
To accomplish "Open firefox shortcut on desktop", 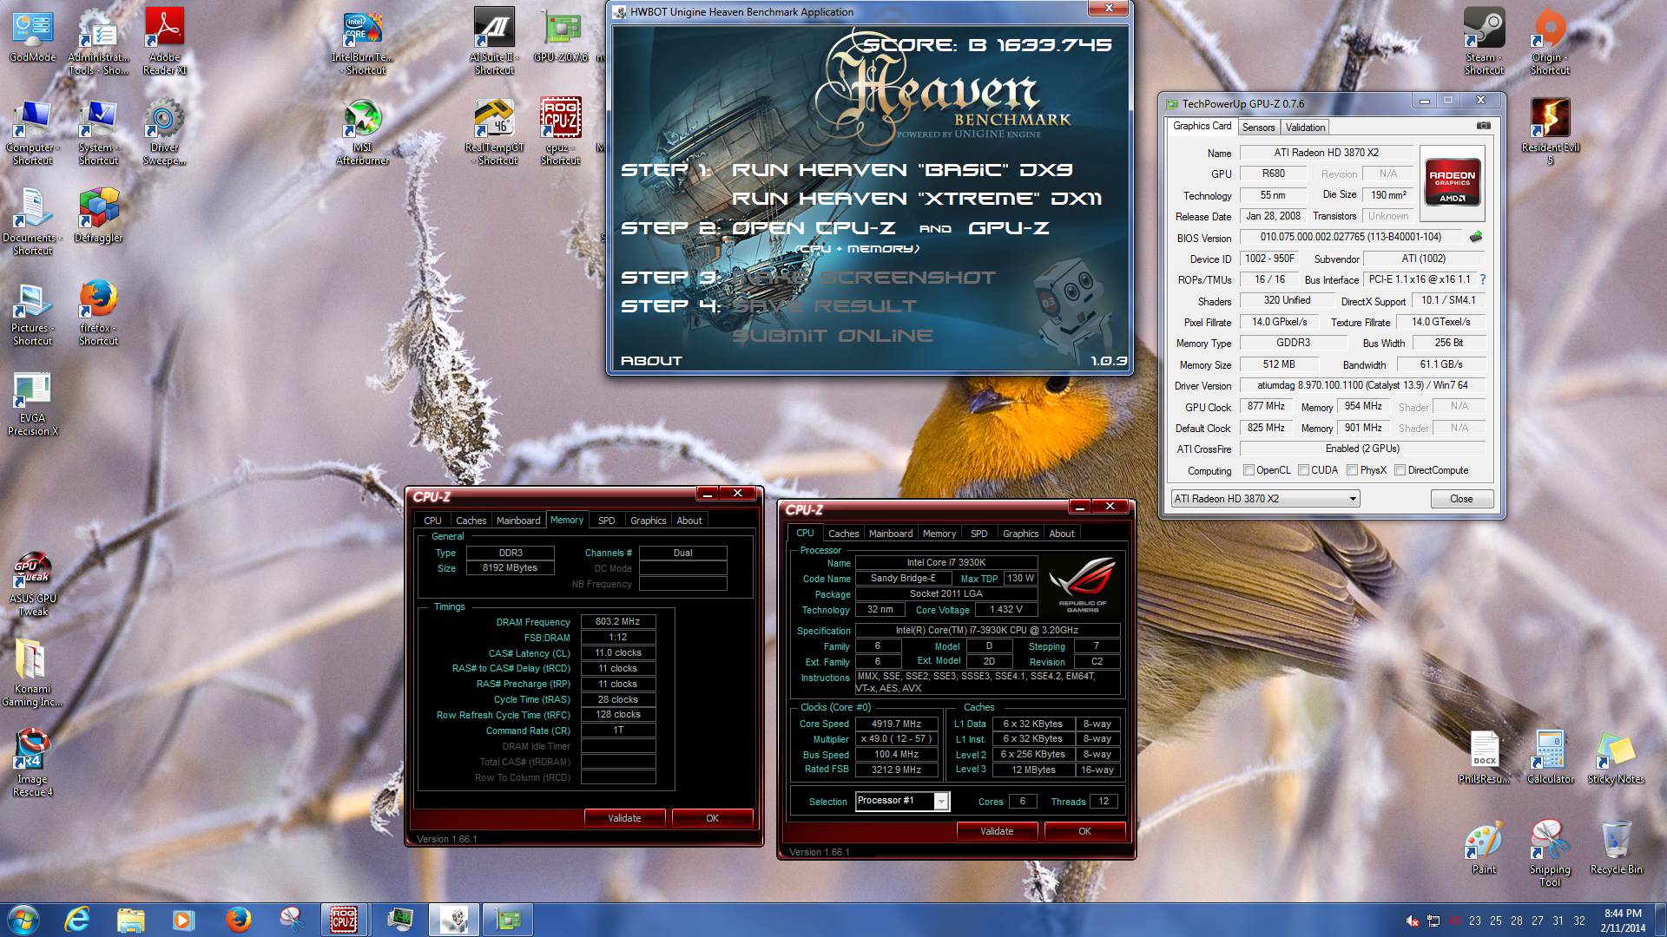I will click(x=98, y=313).
